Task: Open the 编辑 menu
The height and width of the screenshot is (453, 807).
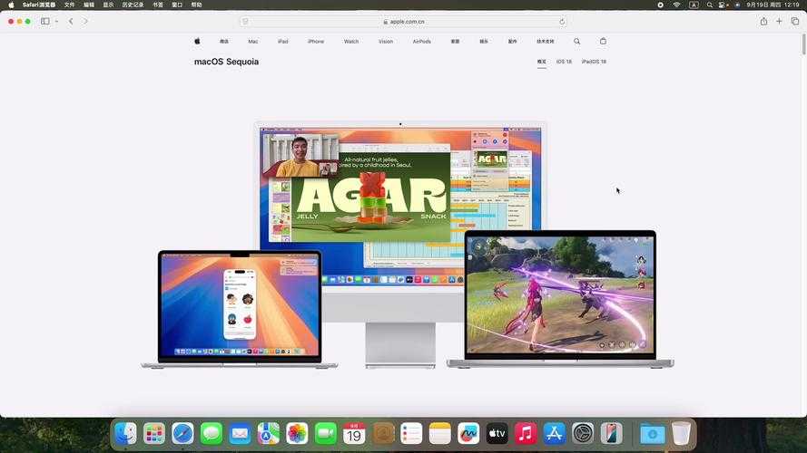Action: [89, 5]
